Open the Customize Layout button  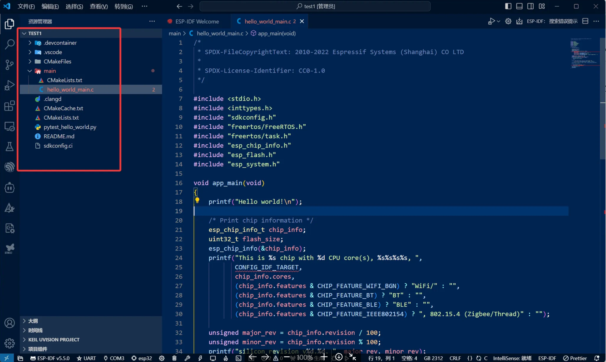(542, 6)
